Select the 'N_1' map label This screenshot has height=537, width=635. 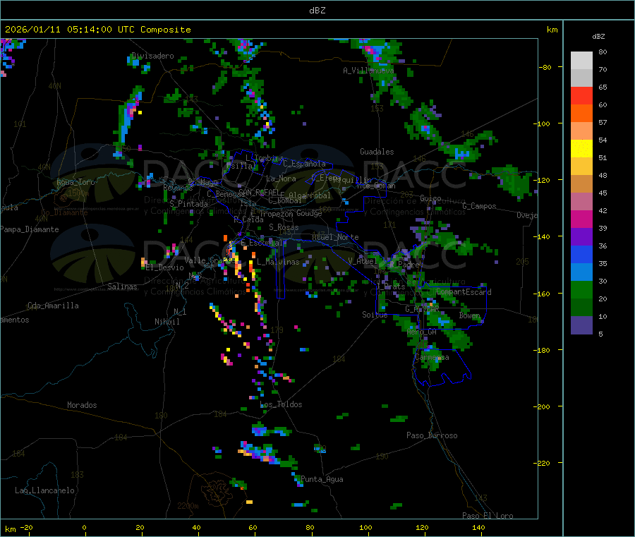[x=180, y=312]
